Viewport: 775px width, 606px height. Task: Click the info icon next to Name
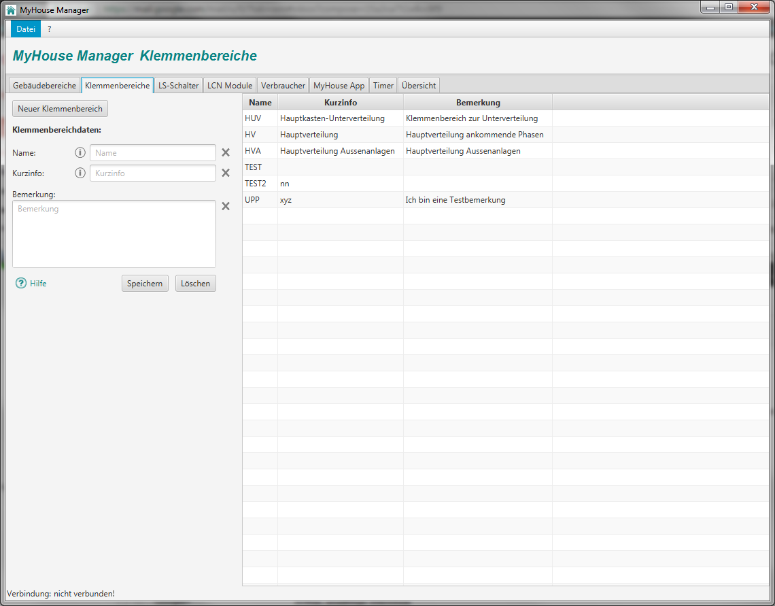(80, 153)
